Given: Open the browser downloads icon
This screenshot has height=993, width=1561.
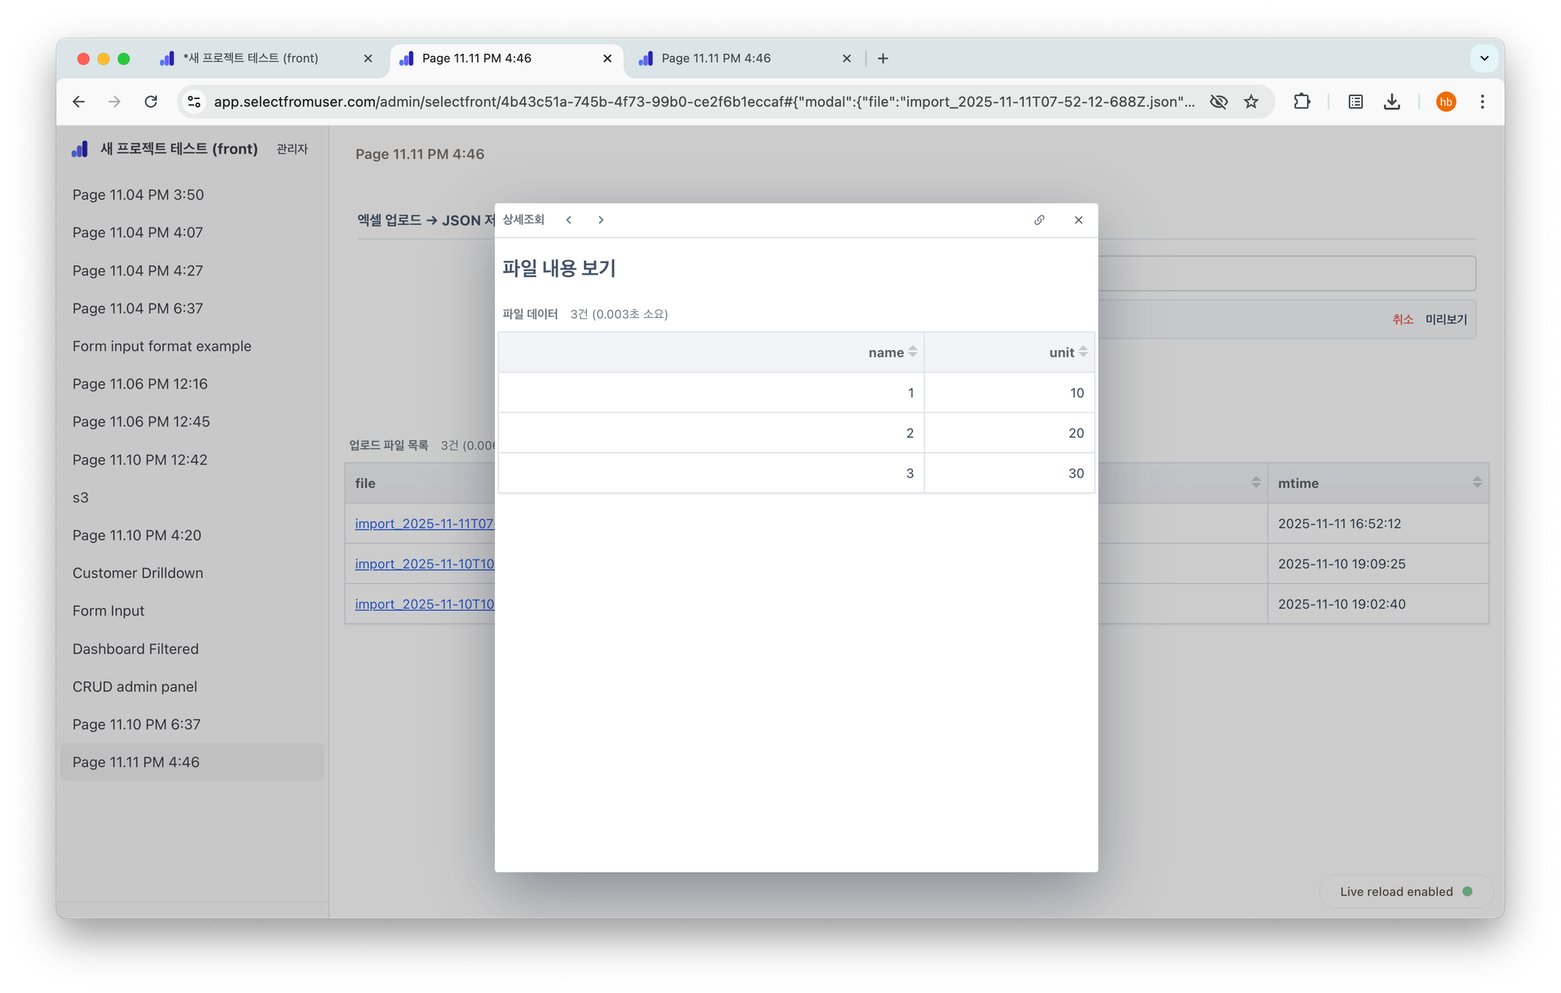Looking at the screenshot, I should click(x=1392, y=101).
